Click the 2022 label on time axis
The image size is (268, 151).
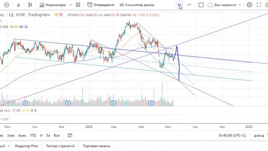click(x=89, y=127)
